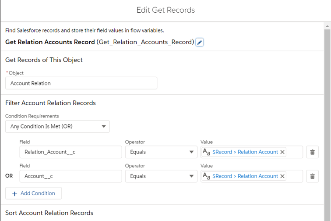Expand the Operator dropdown for Relation_Account__c
Image resolution: width=331 pixels, height=221 pixels.
tap(161, 152)
